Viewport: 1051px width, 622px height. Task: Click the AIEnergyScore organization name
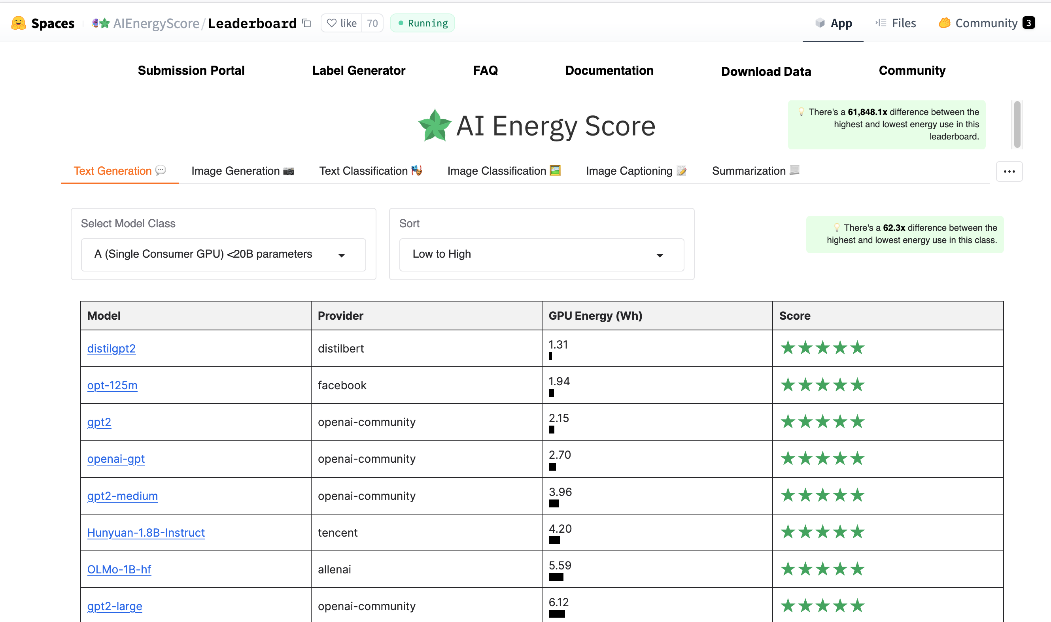pyautogui.click(x=156, y=23)
